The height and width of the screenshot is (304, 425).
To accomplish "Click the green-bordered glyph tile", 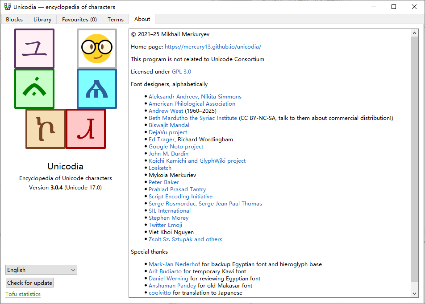I will (34, 88).
